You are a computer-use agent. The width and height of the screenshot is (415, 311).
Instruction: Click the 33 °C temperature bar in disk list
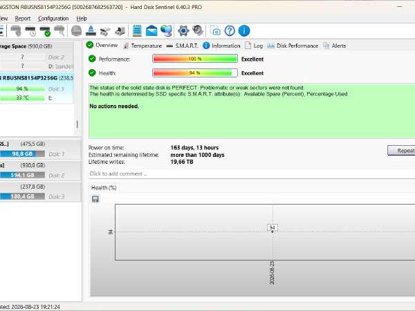(22, 98)
